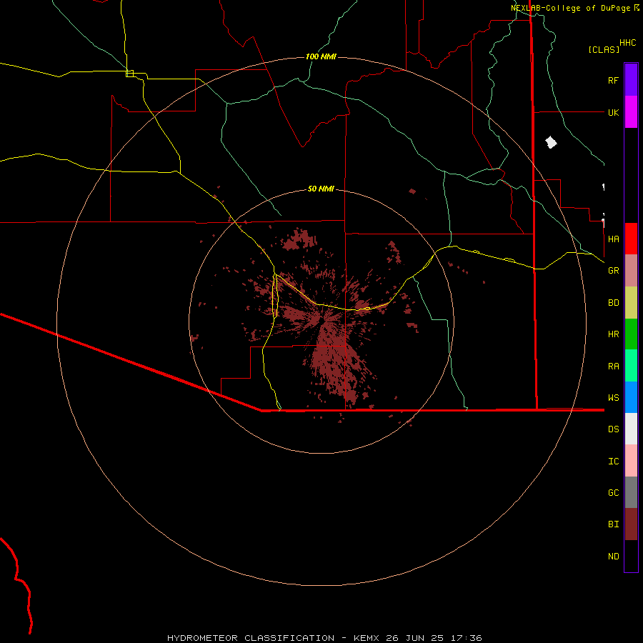Click the DS white legend swatch

(x=631, y=429)
